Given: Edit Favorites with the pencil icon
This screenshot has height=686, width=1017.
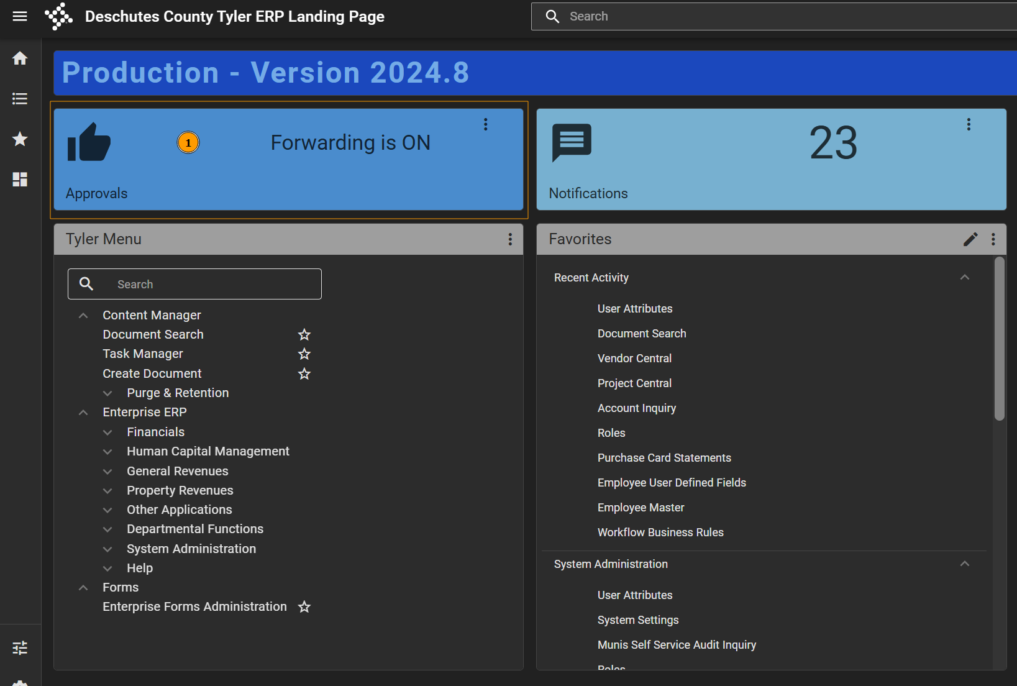Looking at the screenshot, I should [970, 239].
